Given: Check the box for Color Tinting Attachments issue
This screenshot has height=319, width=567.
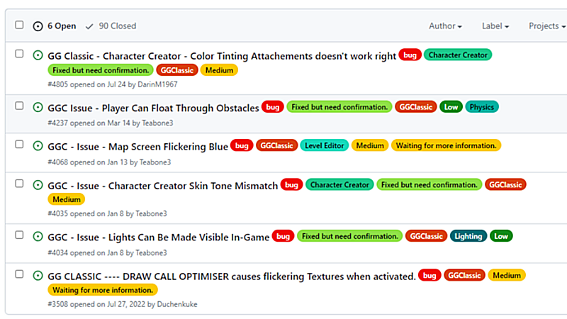Looking at the screenshot, I should coord(19,55).
